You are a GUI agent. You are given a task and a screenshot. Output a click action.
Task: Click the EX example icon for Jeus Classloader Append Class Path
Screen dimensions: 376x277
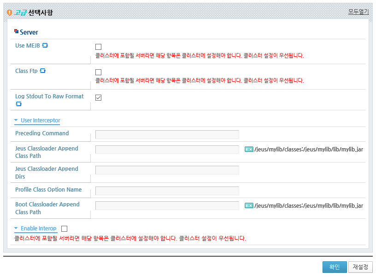pos(249,149)
